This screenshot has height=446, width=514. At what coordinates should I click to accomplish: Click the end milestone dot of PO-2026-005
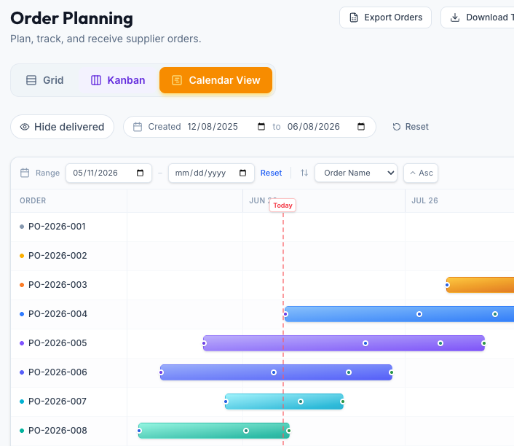tap(484, 343)
